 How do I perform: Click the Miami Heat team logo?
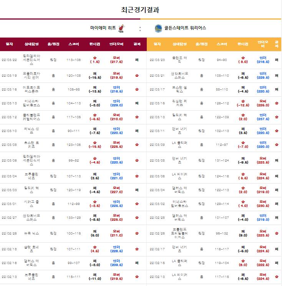pos(121,28)
